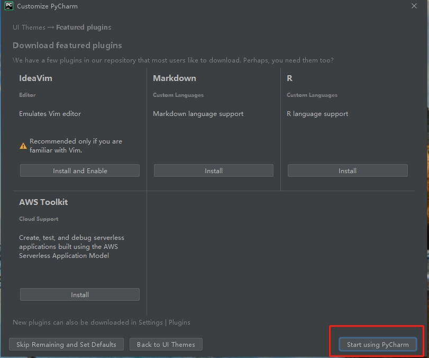
Task: Click the R language support description
Action: tap(317, 114)
